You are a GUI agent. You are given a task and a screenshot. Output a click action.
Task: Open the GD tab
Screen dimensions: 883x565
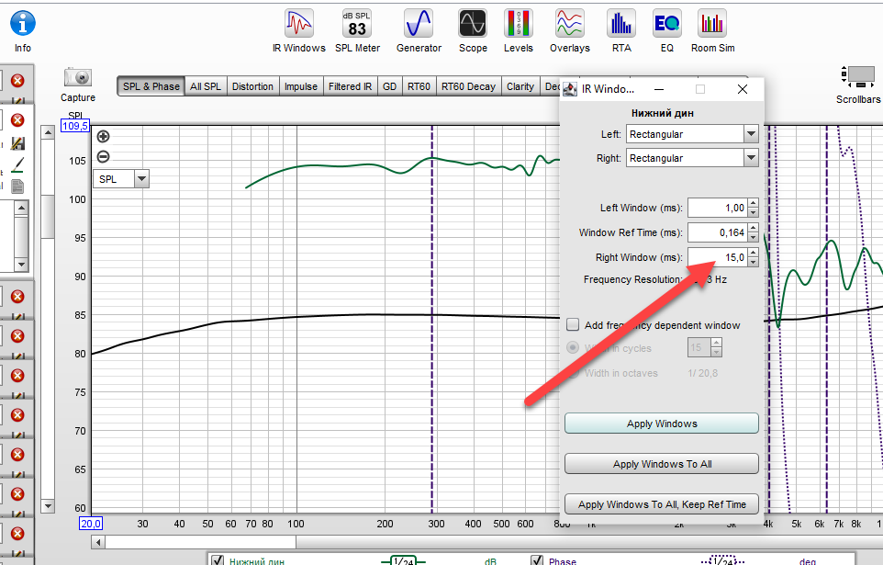390,86
